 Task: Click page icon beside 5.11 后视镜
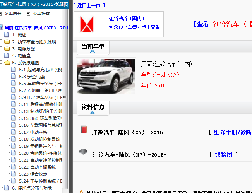coord(14,104)
